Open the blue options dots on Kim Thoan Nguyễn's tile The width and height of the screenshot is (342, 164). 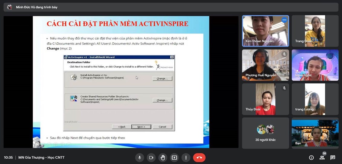click(284, 20)
